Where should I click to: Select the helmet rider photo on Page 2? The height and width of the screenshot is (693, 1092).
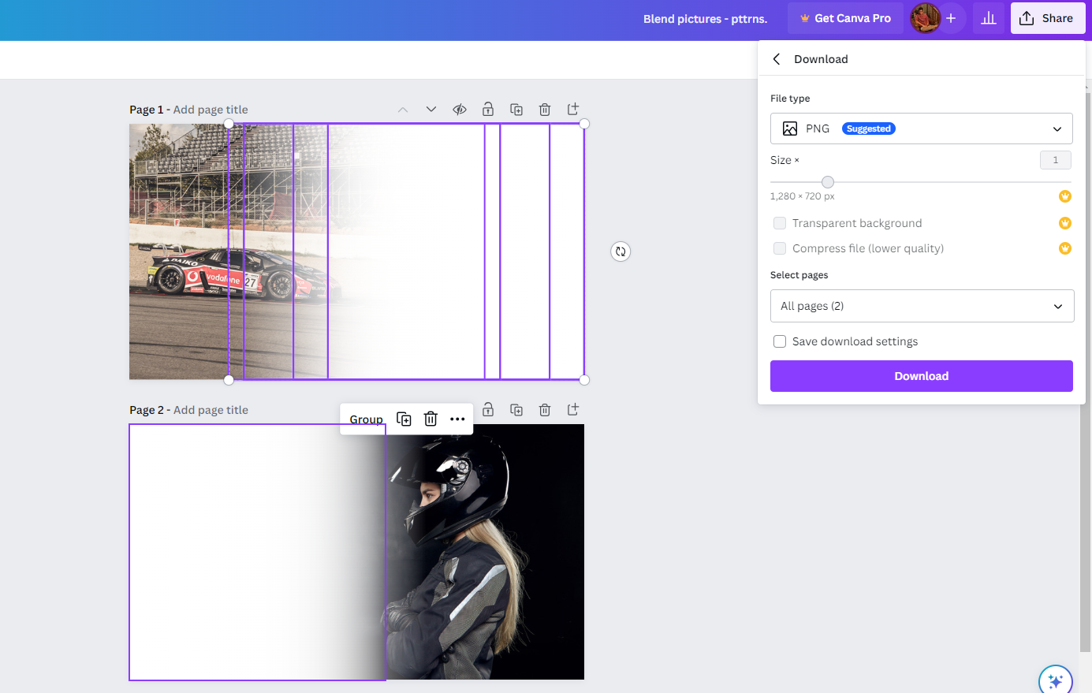click(x=485, y=552)
